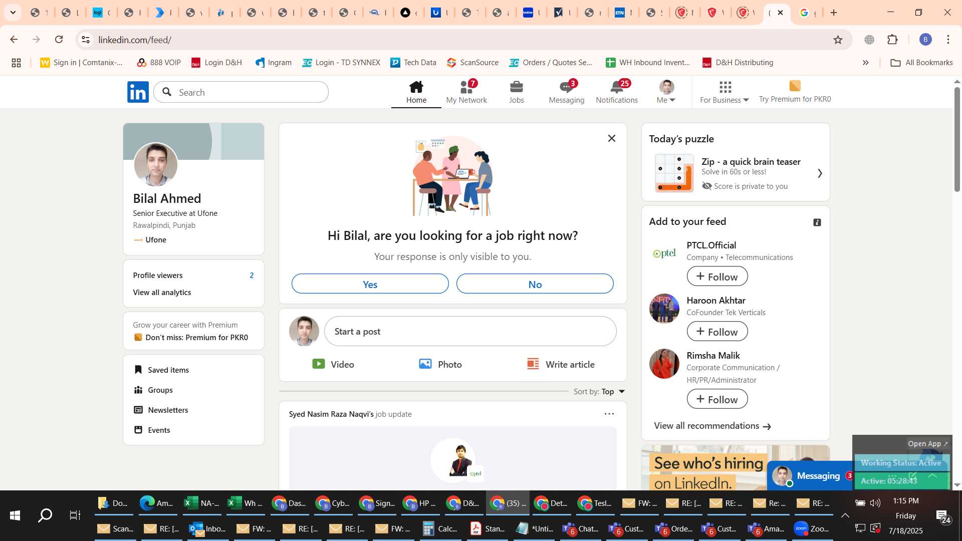Bookmark this page with the star icon

838,40
